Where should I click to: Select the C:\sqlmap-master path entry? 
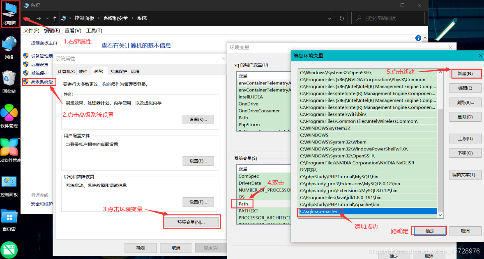coord(367,211)
